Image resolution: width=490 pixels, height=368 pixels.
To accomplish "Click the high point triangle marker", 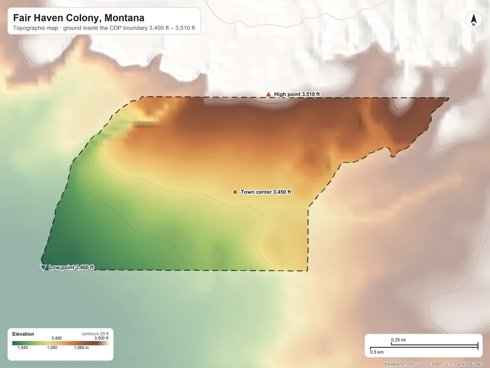I will tap(268, 94).
